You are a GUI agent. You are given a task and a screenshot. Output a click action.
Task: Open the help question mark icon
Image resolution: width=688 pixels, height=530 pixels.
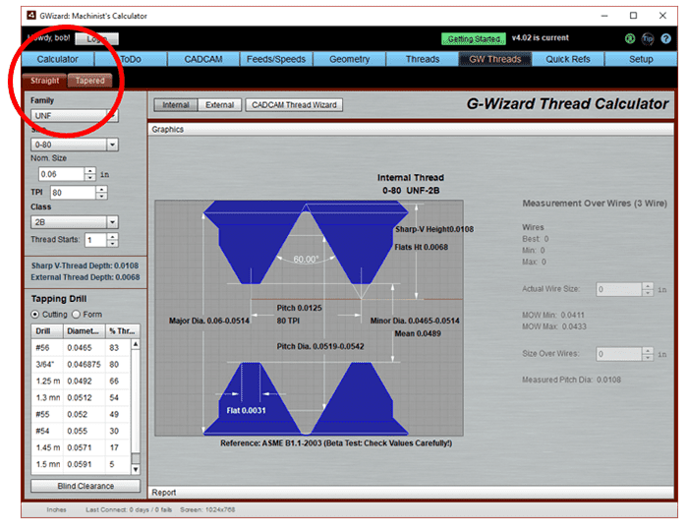tap(665, 38)
